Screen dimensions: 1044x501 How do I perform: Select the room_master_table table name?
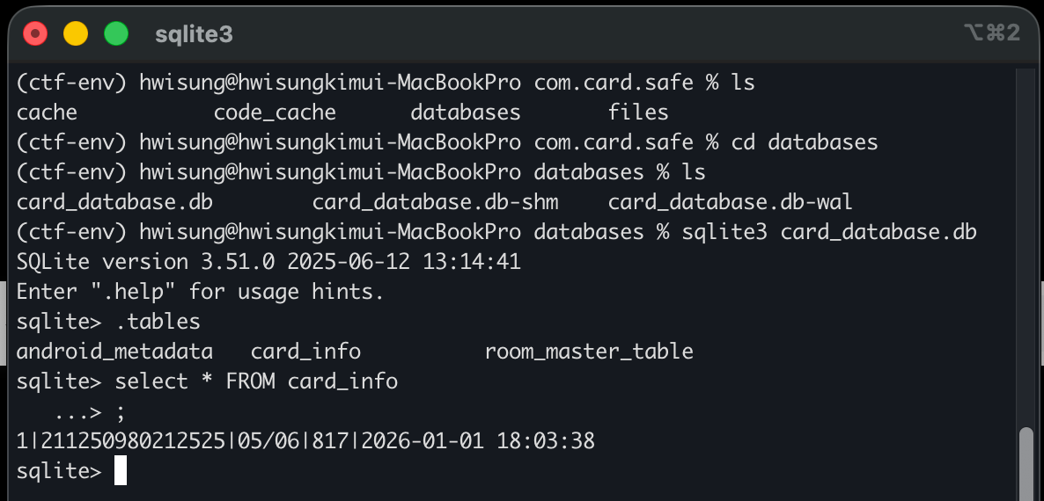[589, 352]
